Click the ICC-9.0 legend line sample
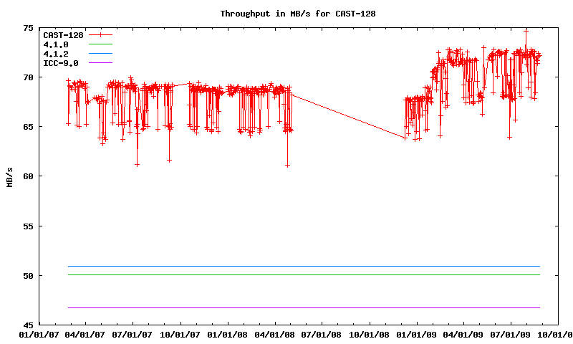 [101, 63]
